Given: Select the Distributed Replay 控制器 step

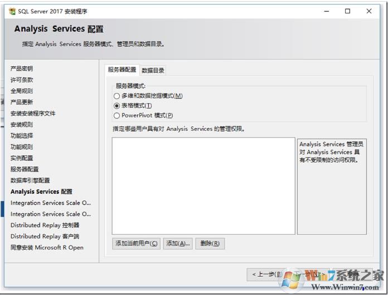Looking at the screenshot, I should coord(45,225).
